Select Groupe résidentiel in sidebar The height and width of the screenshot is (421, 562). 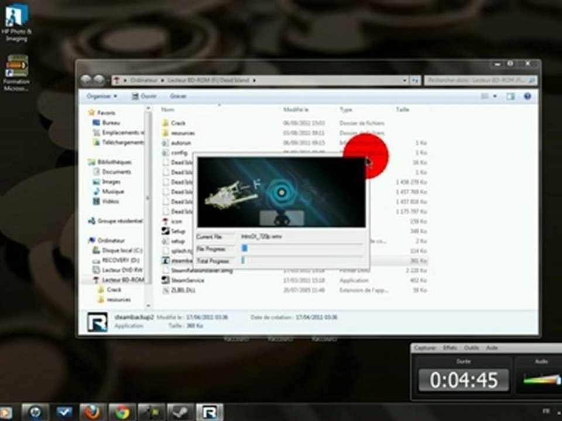[x=115, y=221]
